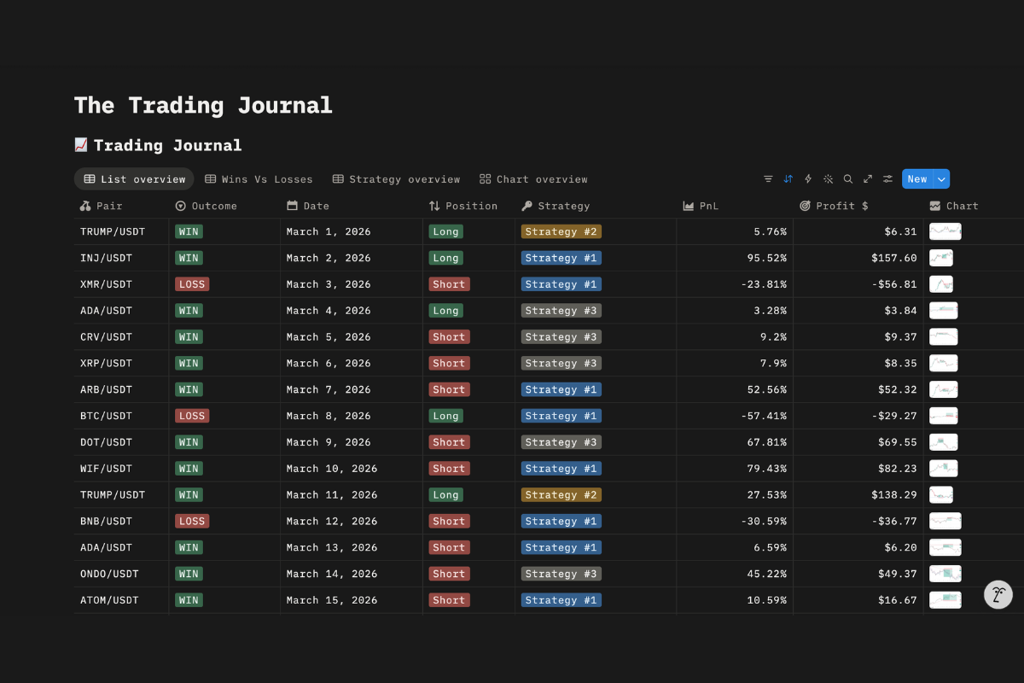Screen dimensions: 1024x683
Task: Click the Strategy column header
Action: [x=556, y=206]
